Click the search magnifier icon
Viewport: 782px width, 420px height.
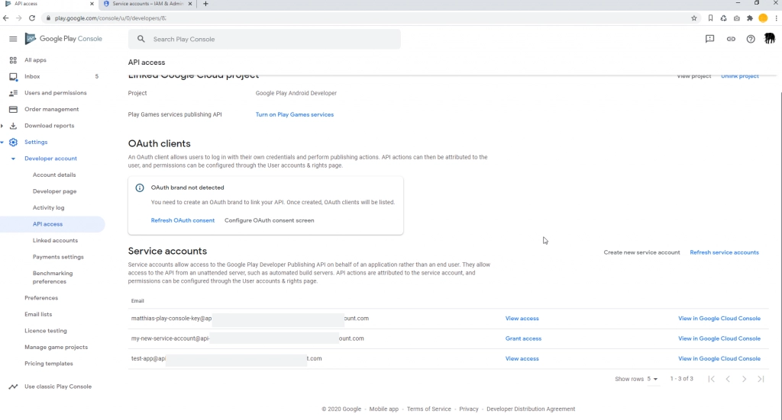point(141,39)
